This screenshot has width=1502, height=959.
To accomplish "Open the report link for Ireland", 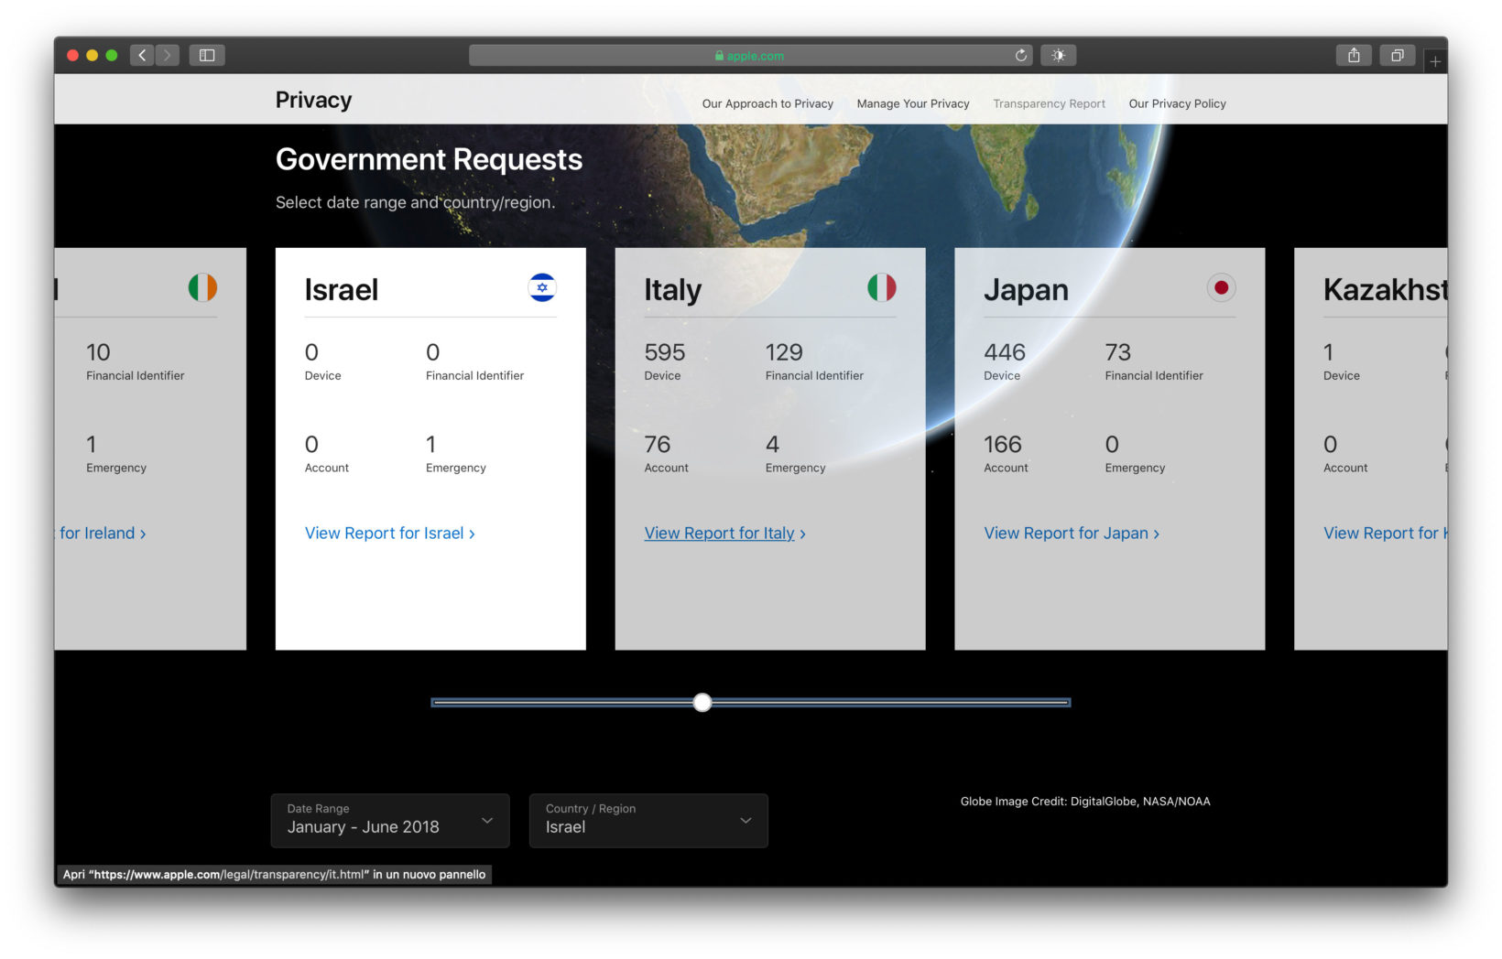I will point(103,533).
